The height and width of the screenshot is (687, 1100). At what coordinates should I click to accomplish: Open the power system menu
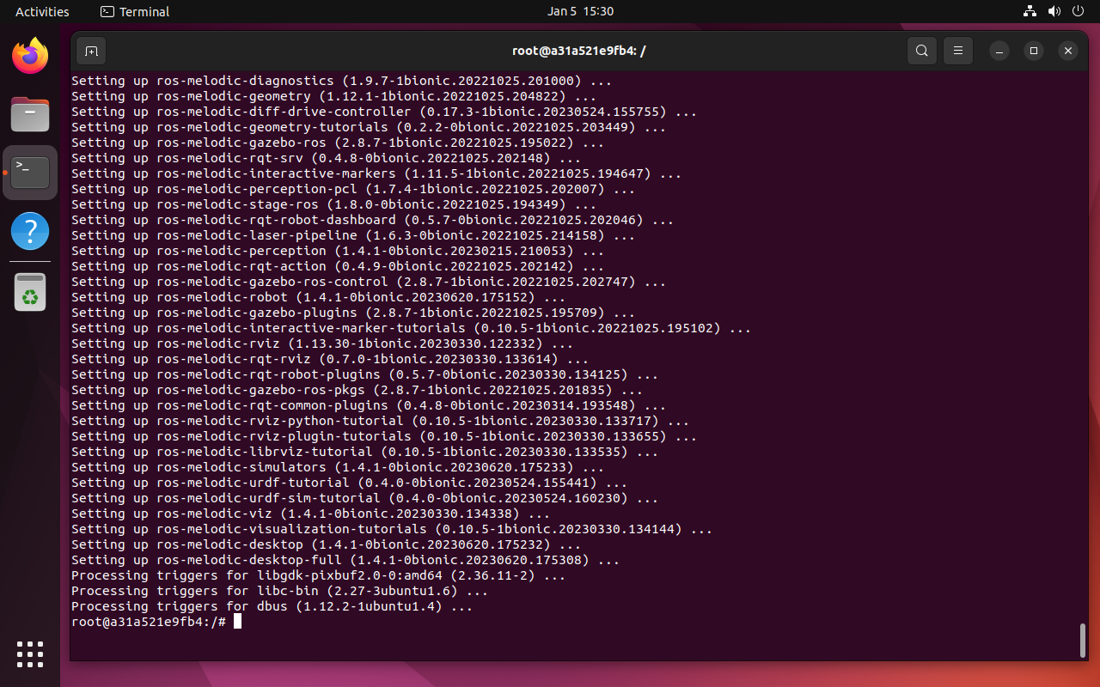[x=1078, y=11]
